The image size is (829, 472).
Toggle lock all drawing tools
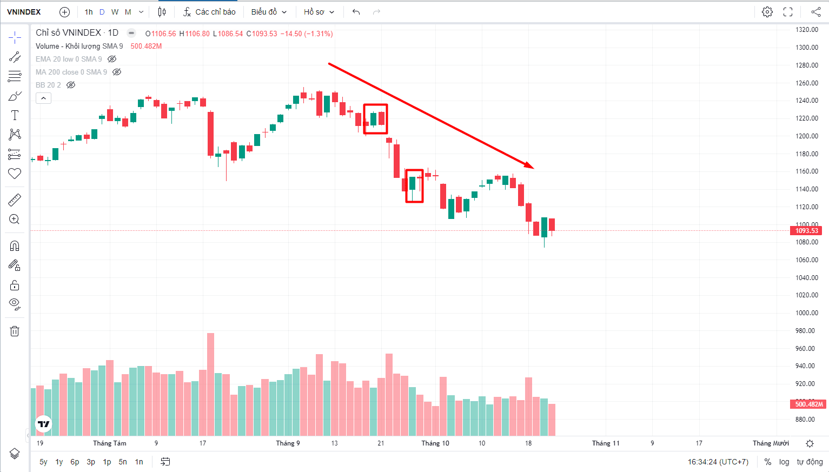tap(15, 285)
